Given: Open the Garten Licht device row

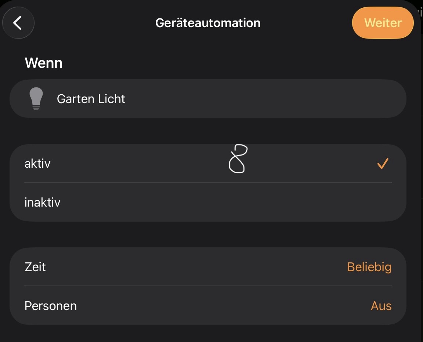Looking at the screenshot, I should click(208, 99).
